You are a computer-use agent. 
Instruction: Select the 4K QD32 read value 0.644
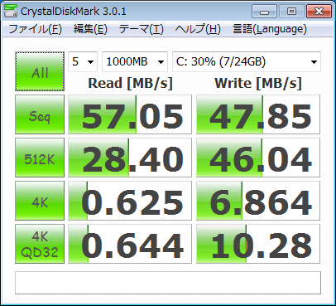point(130,244)
